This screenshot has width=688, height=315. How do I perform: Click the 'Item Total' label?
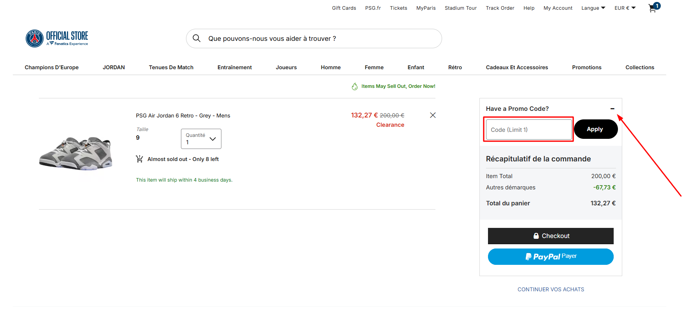pos(499,176)
